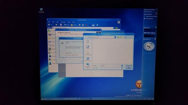
Task: Switch to Add or Remove Programs taskbar button
Action: click(x=71, y=99)
